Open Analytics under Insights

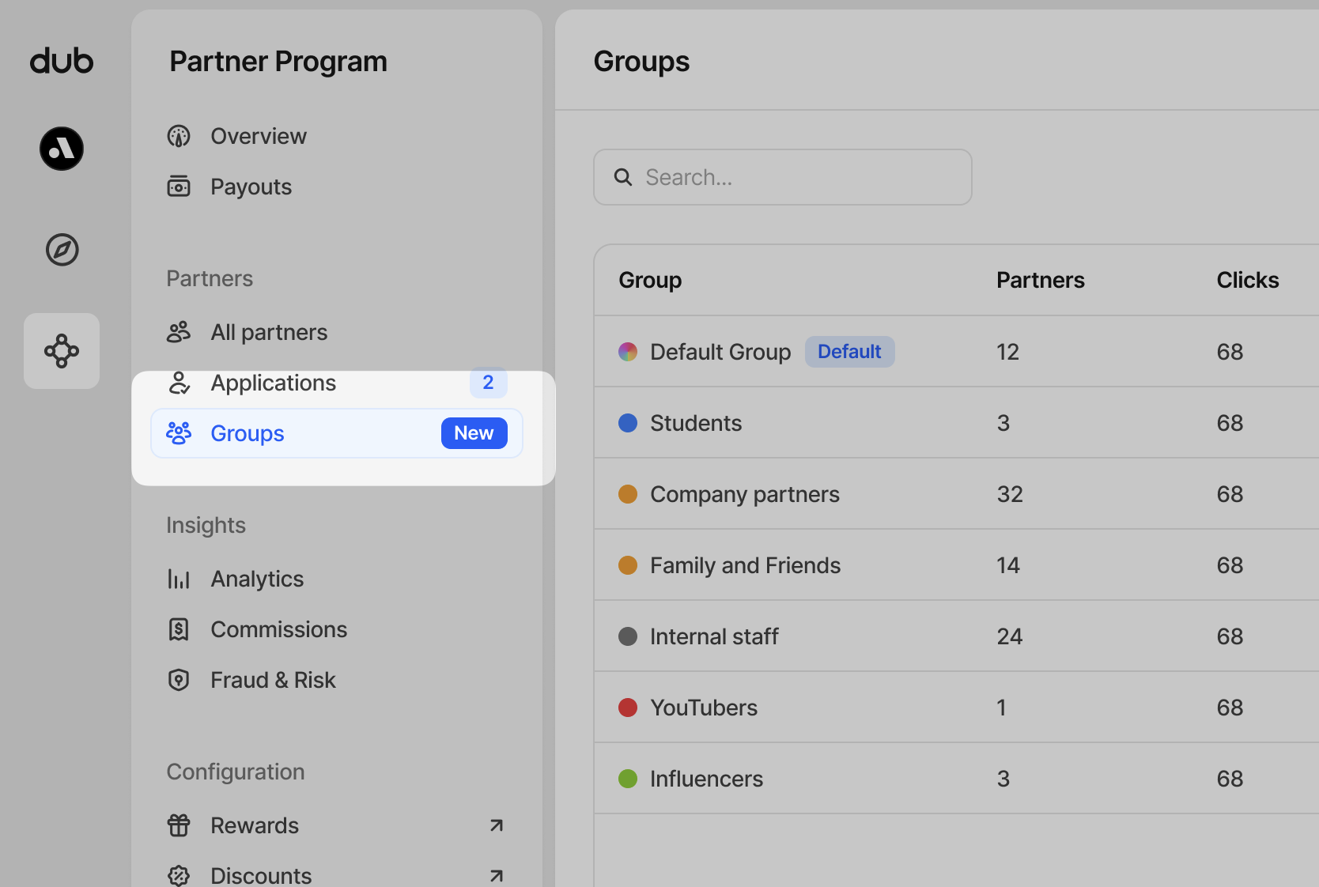point(337,579)
